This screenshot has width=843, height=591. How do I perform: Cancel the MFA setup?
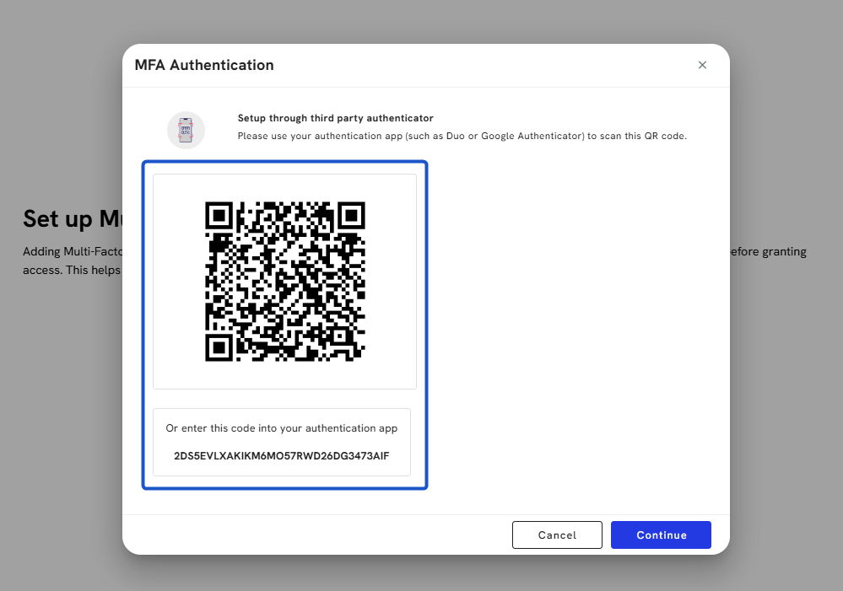tap(557, 535)
